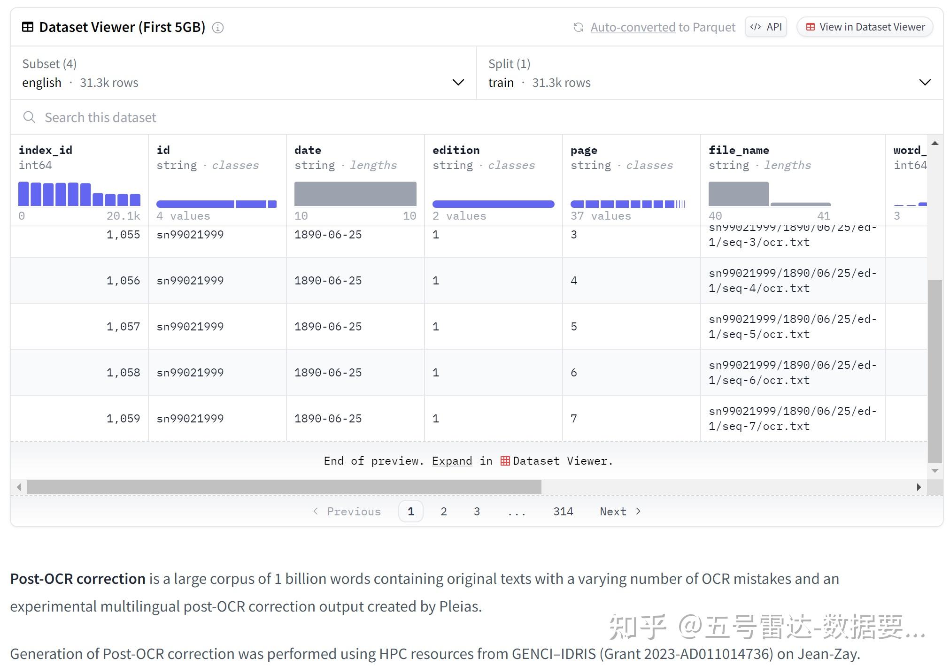950x666 pixels.
Task: Open the next page chevron
Action: (638, 511)
